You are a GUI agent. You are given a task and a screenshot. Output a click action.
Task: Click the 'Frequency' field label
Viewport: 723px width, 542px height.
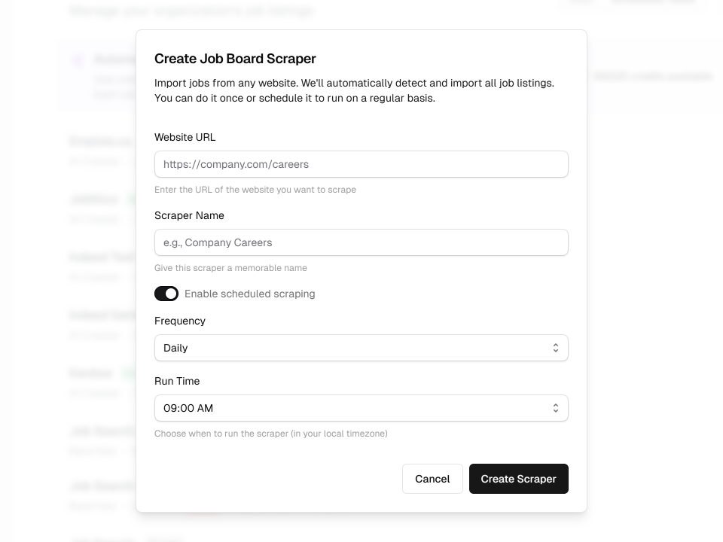click(180, 321)
